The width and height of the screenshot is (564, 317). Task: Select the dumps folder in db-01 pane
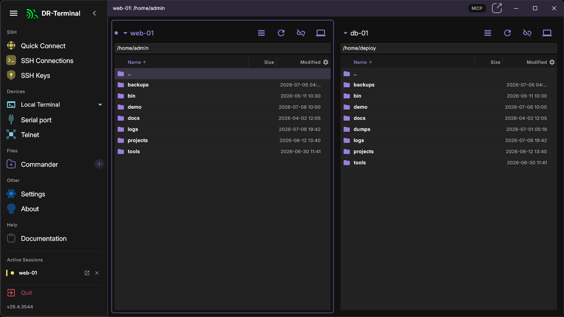coord(449,129)
